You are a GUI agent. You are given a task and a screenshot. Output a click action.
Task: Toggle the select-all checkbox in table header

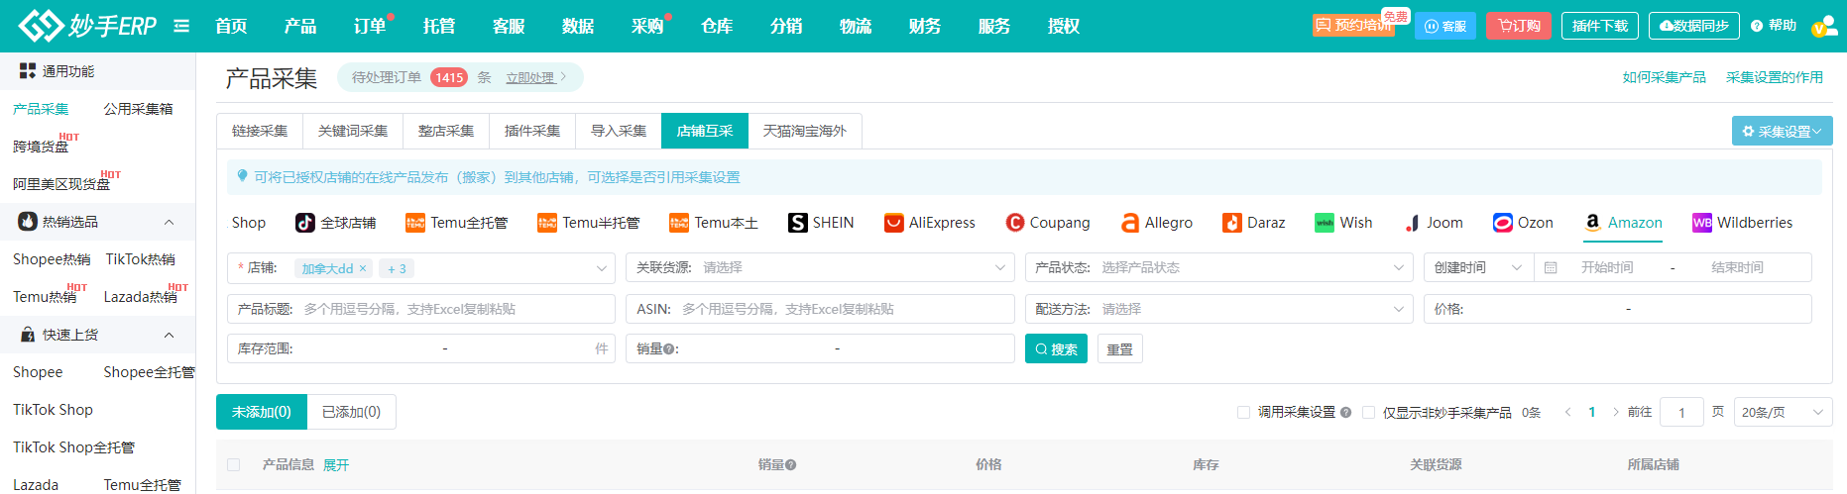click(x=234, y=464)
